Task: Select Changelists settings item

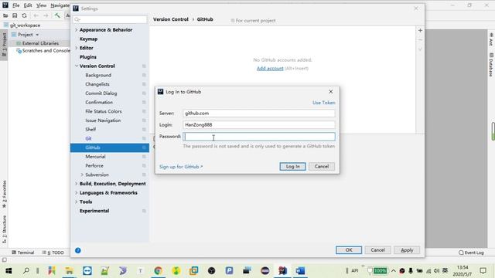Action: click(x=97, y=84)
